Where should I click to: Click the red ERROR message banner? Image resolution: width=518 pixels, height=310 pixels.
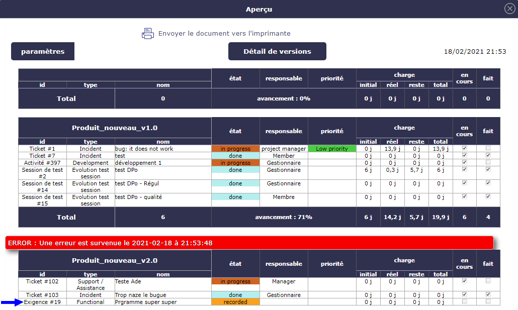coord(249,243)
